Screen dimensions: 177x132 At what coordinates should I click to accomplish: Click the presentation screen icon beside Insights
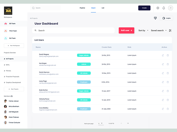point(155,18)
